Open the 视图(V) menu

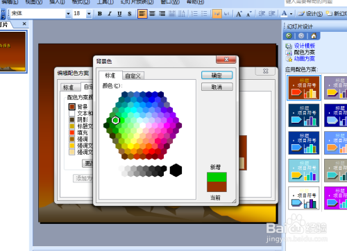coord(34,2)
